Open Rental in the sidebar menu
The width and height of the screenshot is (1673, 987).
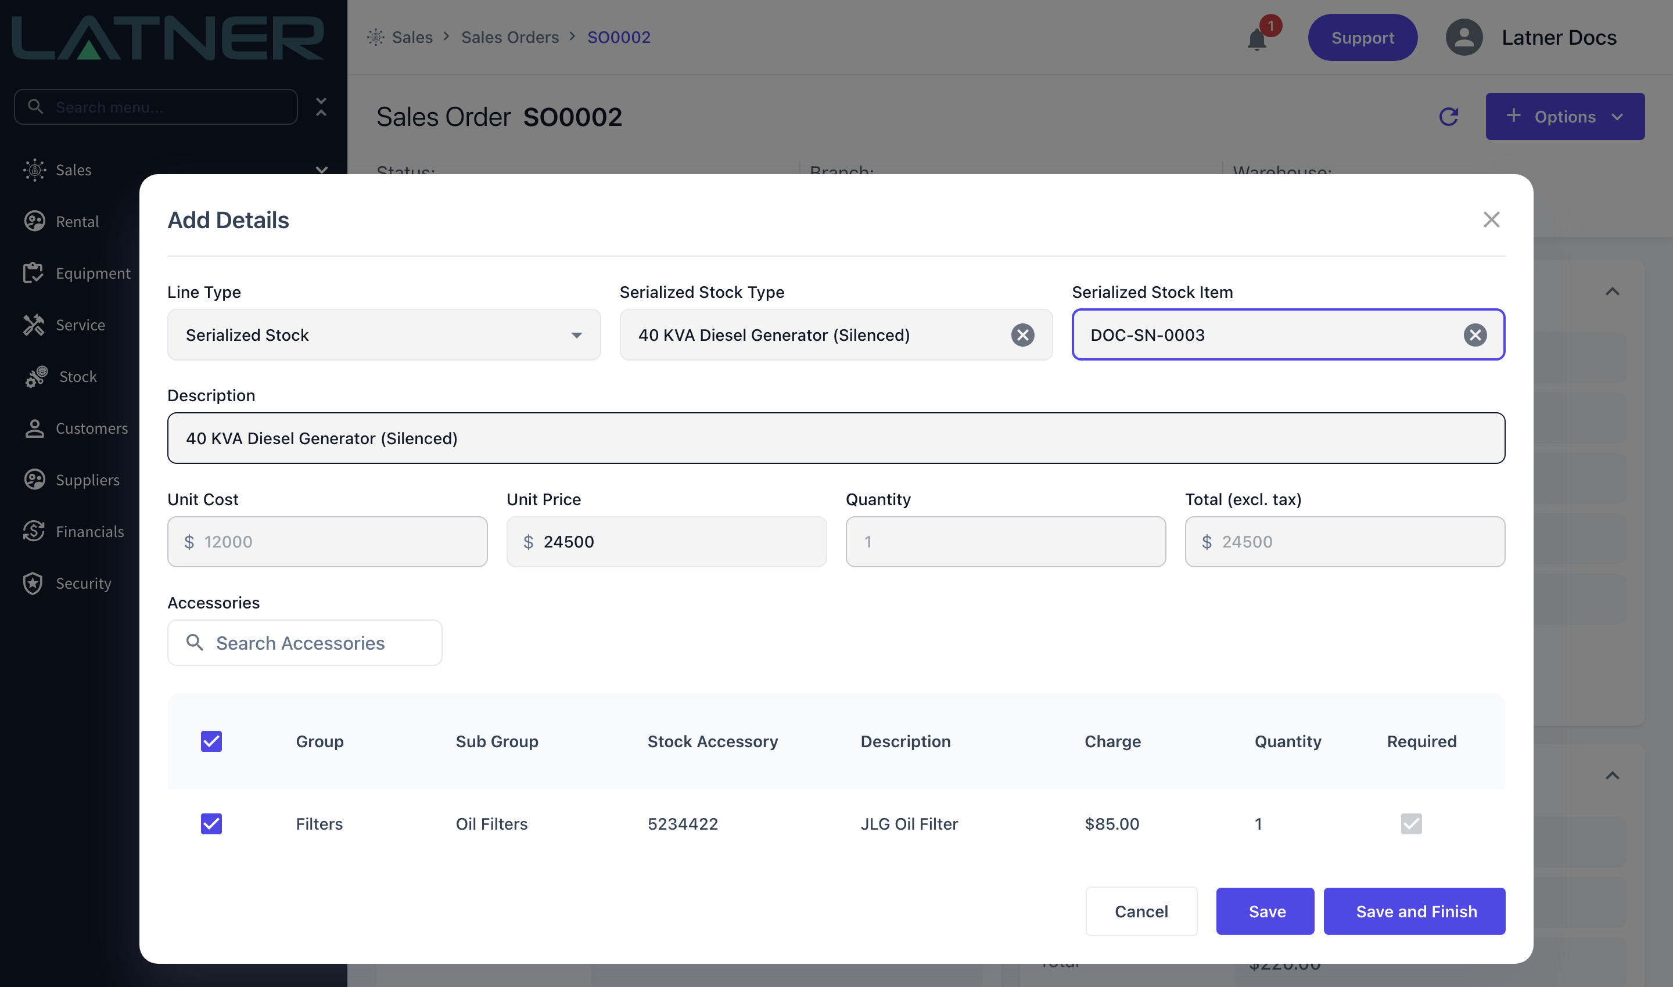77,221
